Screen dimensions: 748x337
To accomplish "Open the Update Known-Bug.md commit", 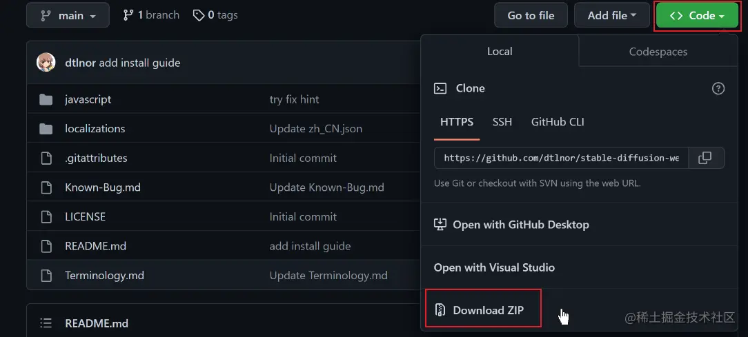I will point(327,187).
